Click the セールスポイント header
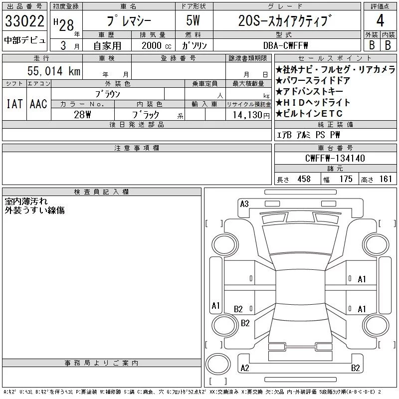Viewport: 399px width, 399px height. point(335,58)
